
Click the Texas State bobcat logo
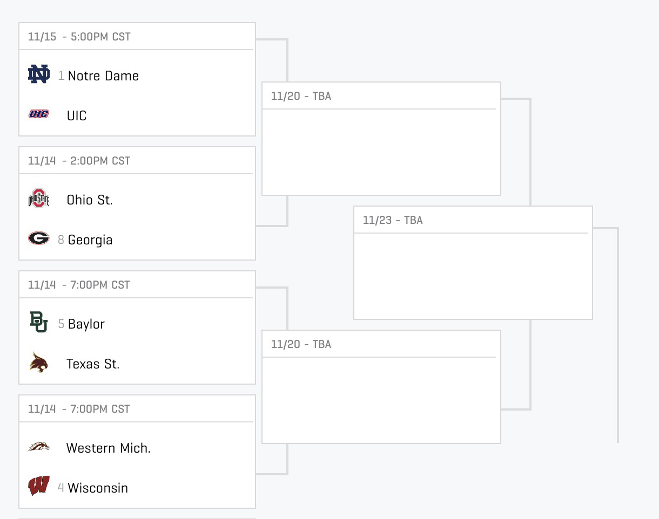39,363
